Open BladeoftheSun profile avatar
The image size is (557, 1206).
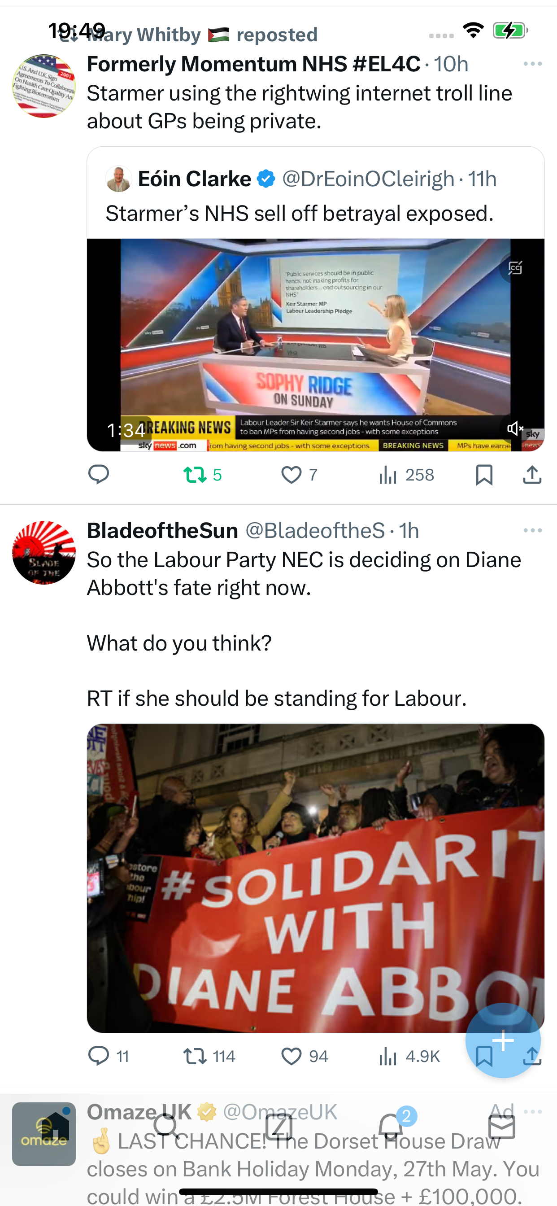[x=44, y=552]
